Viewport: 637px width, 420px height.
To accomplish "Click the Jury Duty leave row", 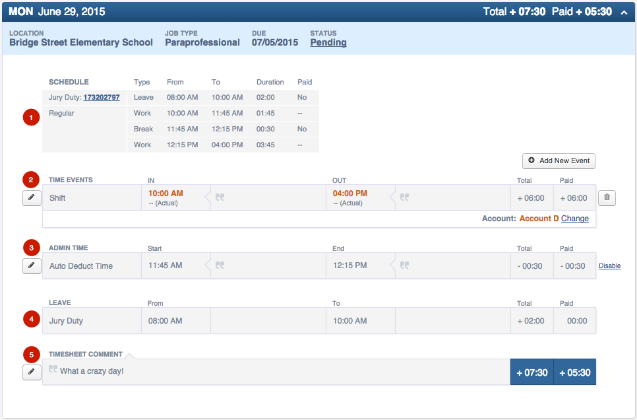I will pos(66,321).
